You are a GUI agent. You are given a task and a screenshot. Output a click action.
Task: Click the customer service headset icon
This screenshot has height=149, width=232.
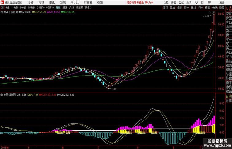point(196,2)
